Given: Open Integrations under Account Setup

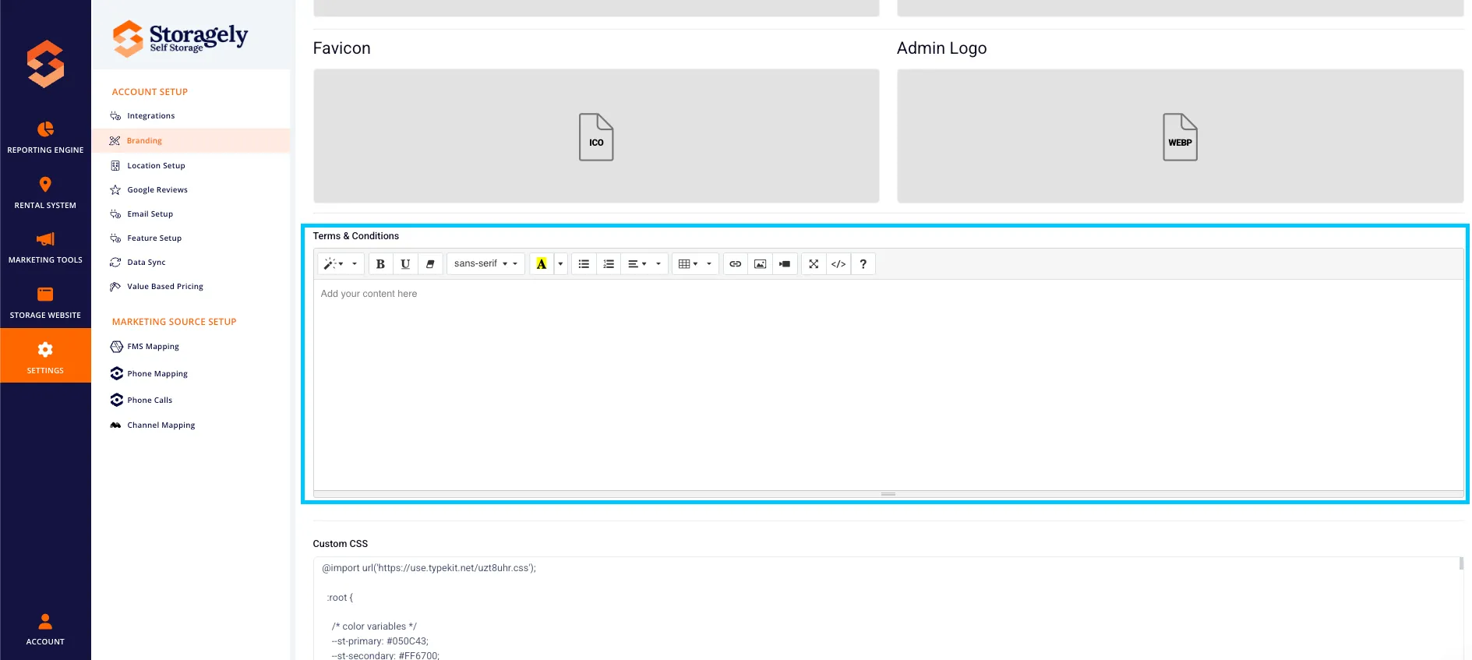Looking at the screenshot, I should [x=151, y=116].
